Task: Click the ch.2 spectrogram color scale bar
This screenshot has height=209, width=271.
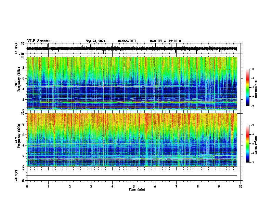Action: (247, 144)
